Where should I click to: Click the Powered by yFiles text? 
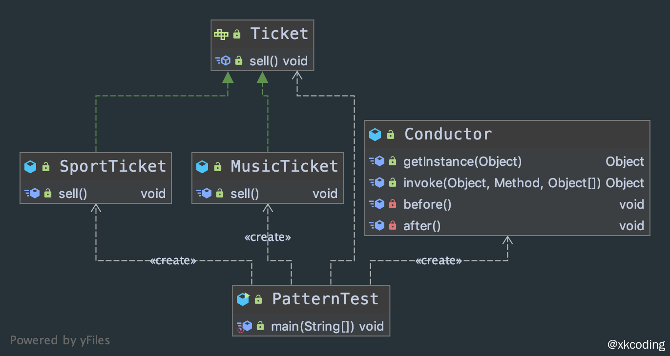[x=60, y=340]
